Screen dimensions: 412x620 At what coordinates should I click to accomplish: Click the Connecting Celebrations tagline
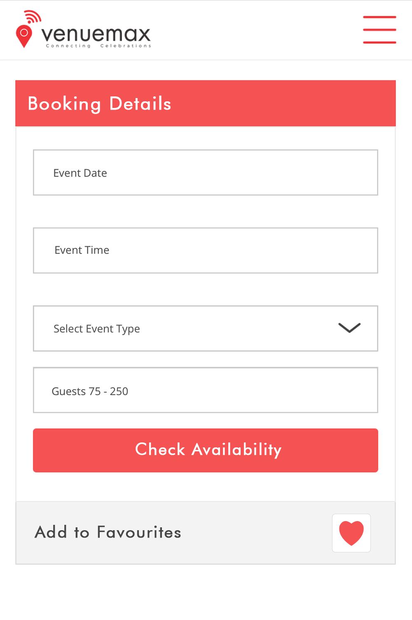click(98, 46)
